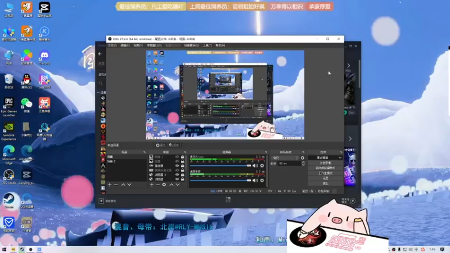Pop out the 控件 dock panel
Viewport: 450px width, 253px height.
tap(341, 152)
